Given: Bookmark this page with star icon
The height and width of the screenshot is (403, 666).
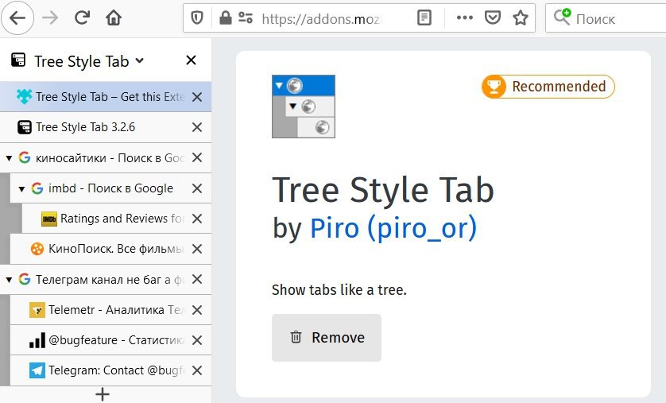Looking at the screenshot, I should (521, 17).
